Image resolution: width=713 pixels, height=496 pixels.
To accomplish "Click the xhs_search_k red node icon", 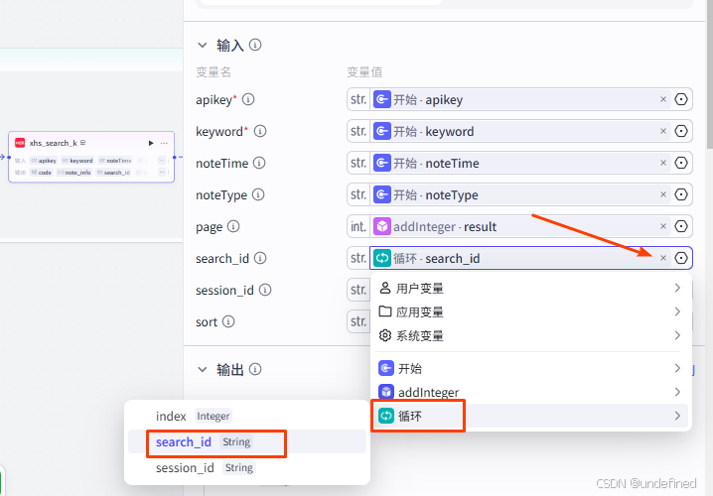I will click(20, 143).
